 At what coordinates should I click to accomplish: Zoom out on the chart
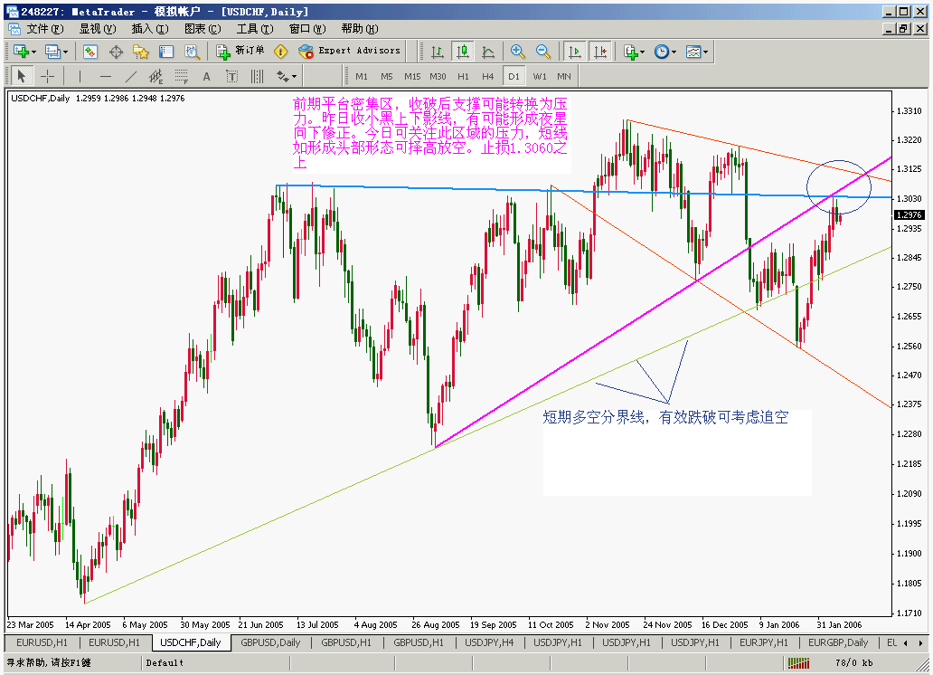543,52
